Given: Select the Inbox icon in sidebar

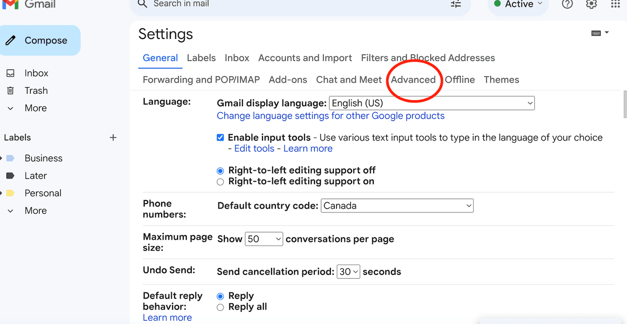Looking at the screenshot, I should (x=11, y=73).
